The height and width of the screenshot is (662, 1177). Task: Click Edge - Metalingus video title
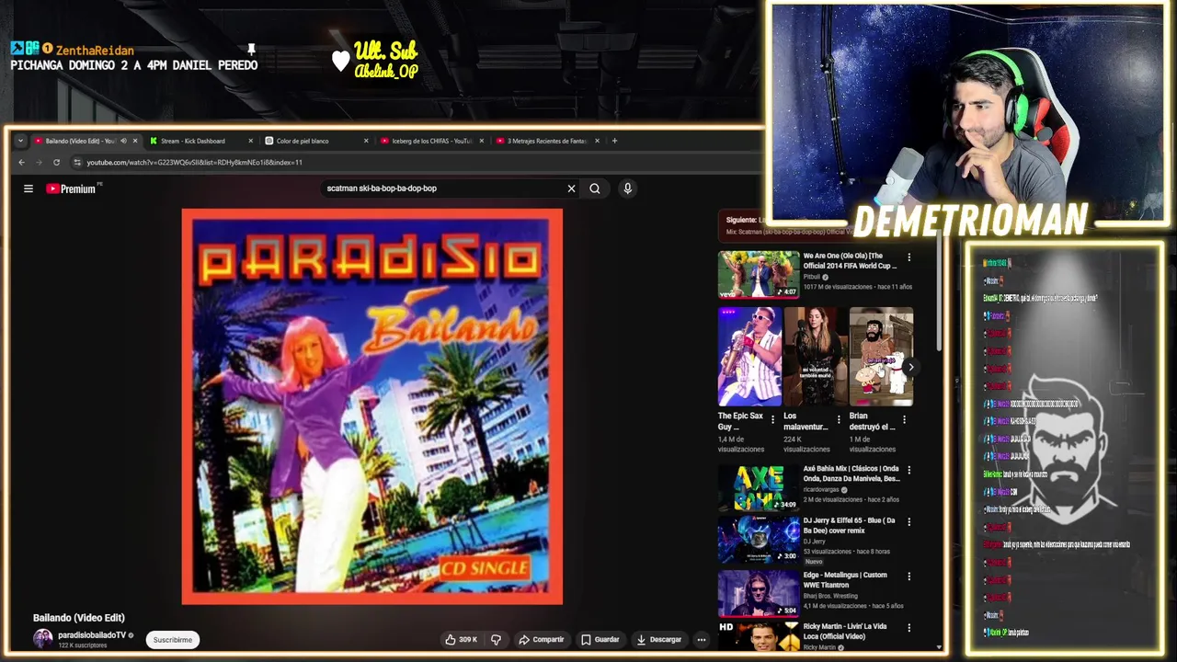click(845, 579)
